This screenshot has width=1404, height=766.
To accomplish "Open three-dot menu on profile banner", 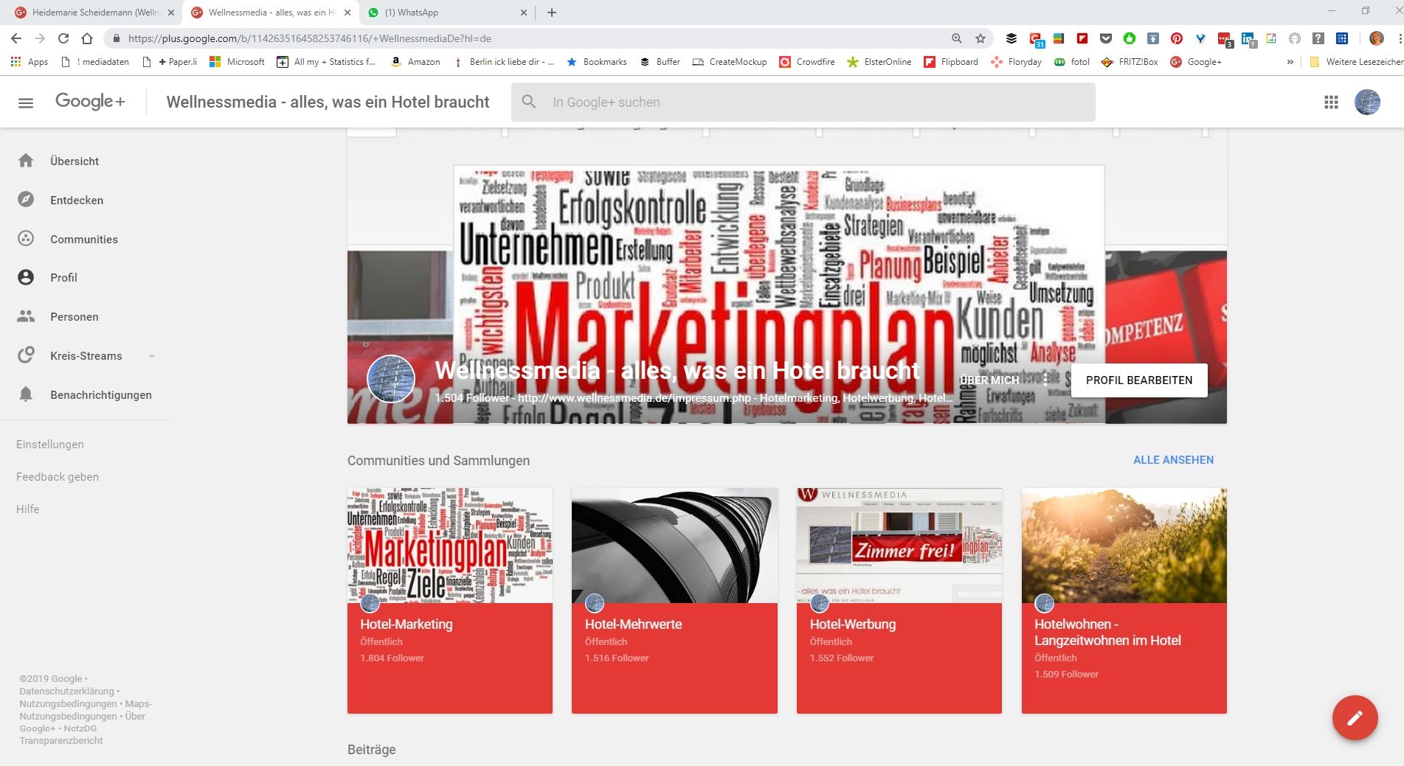I will 1045,380.
